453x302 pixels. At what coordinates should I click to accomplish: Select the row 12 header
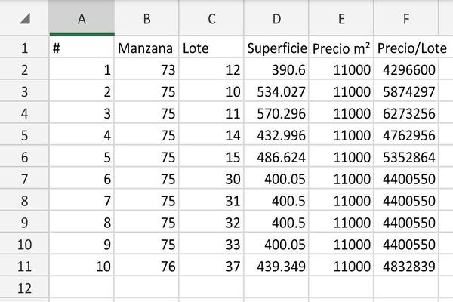click(24, 288)
